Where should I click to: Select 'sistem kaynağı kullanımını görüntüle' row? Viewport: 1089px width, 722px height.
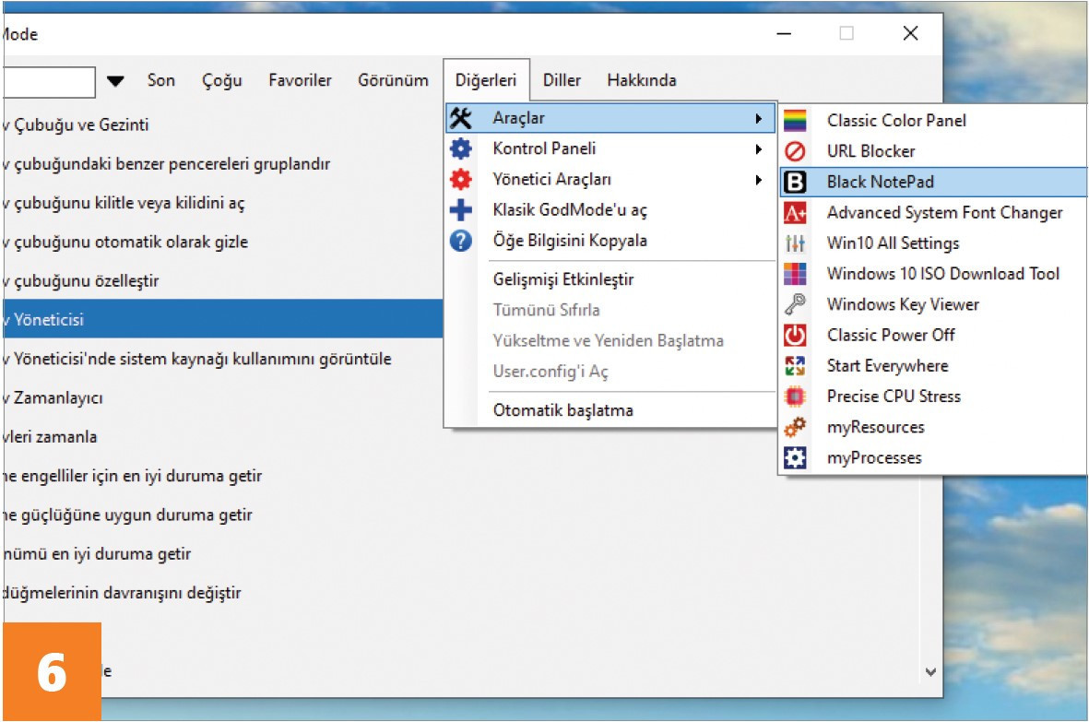[x=223, y=359]
